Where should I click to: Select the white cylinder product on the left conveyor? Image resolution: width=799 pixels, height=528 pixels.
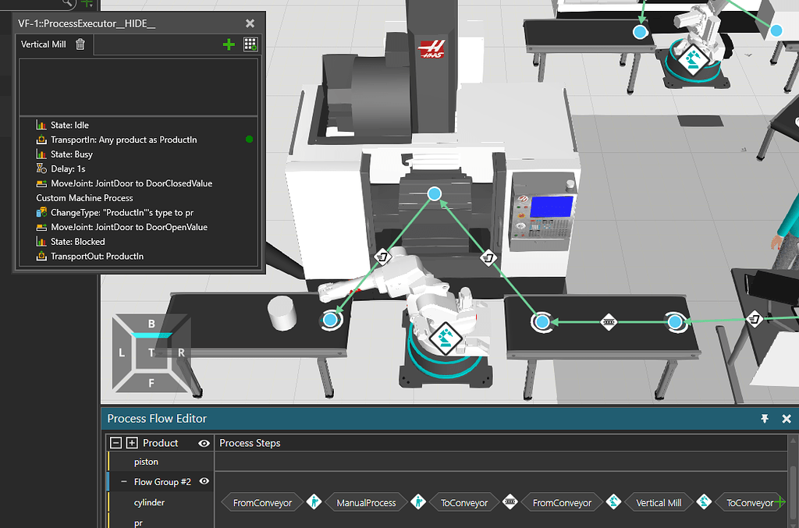282,313
